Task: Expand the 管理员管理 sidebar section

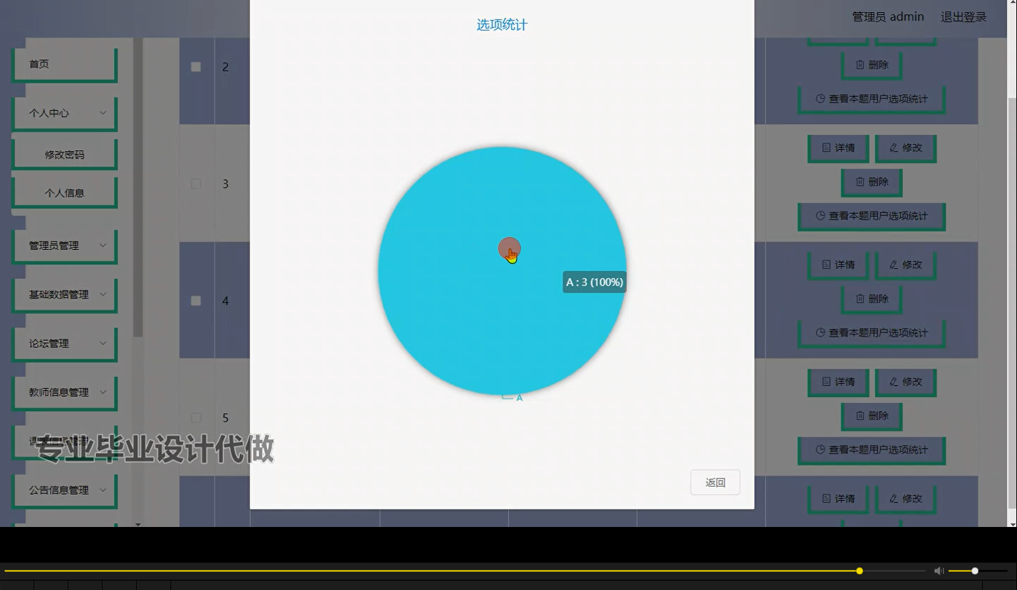Action: (64, 245)
